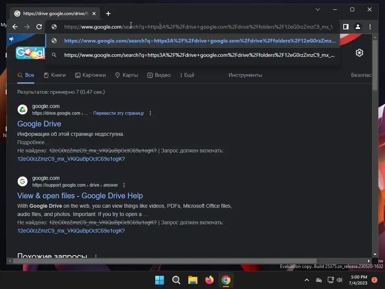Click vertical scrollbar down arrow
This screenshot has width=385, height=289.
point(375,255)
